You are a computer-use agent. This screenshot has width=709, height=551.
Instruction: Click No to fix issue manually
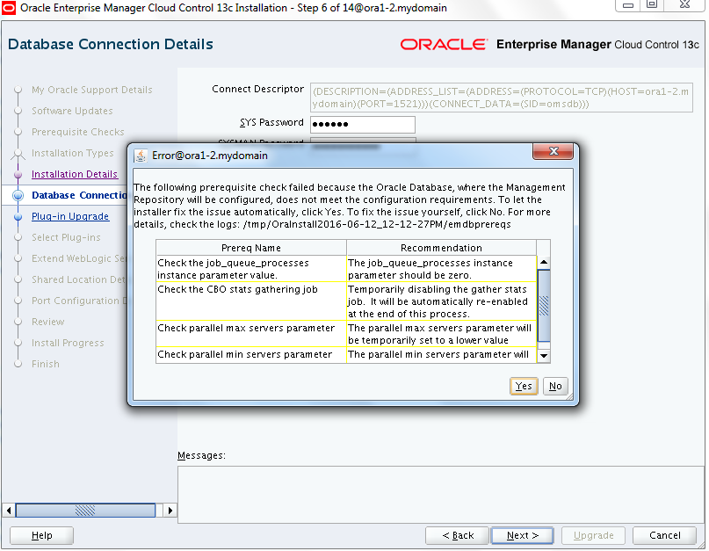(x=554, y=386)
